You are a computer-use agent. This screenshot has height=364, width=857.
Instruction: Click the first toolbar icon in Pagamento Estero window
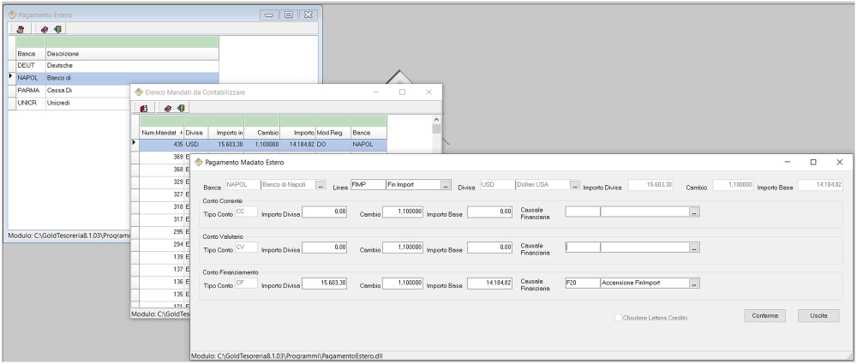tap(20, 28)
